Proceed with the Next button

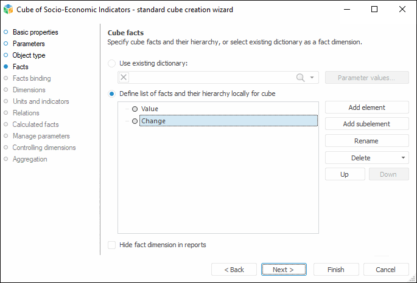[283, 270]
